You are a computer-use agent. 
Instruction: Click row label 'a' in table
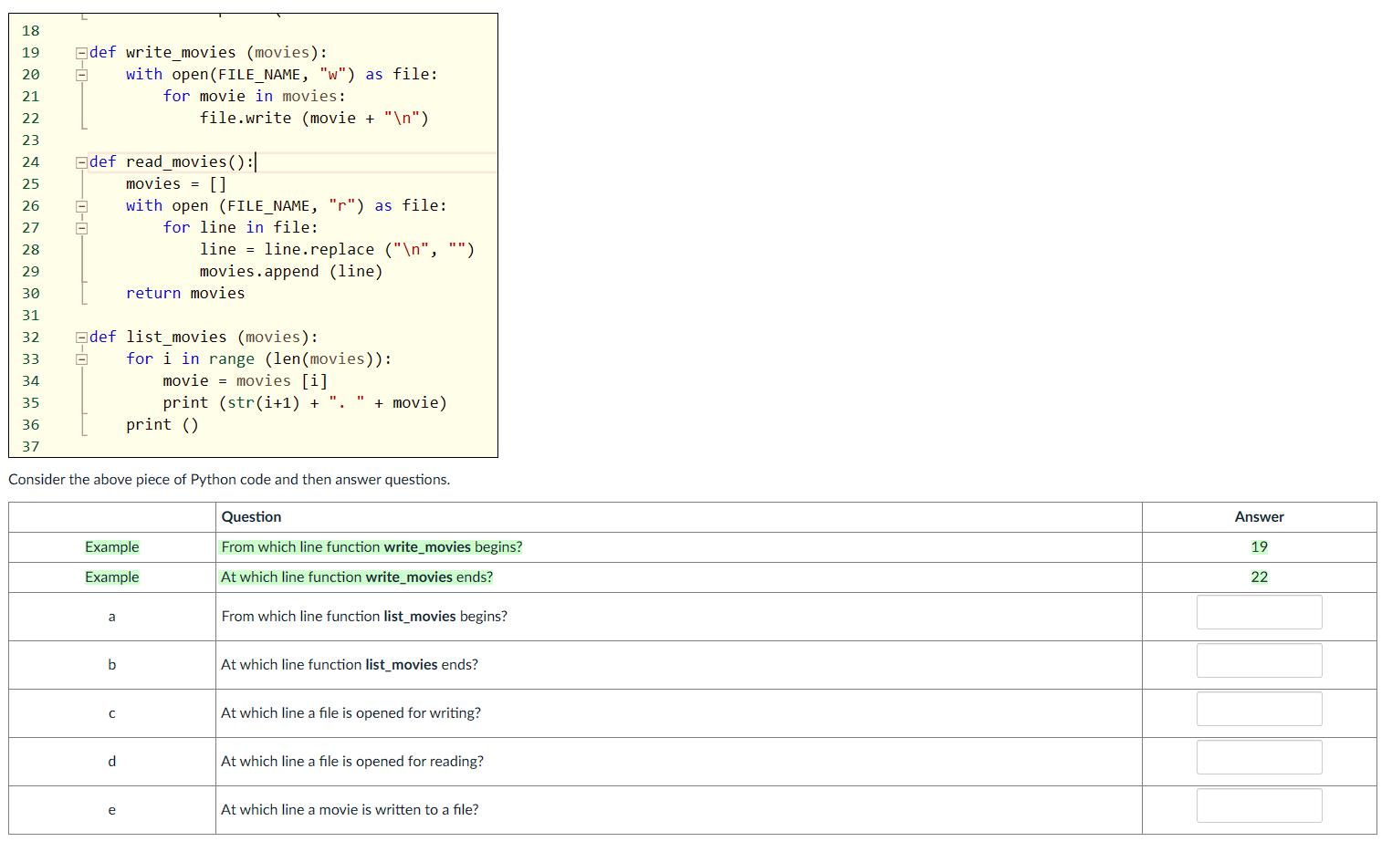111,617
